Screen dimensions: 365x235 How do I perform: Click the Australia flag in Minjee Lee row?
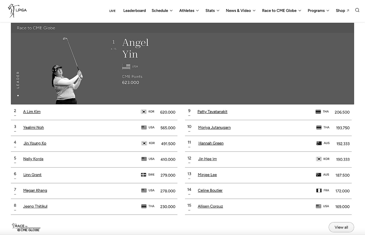tap(318, 175)
